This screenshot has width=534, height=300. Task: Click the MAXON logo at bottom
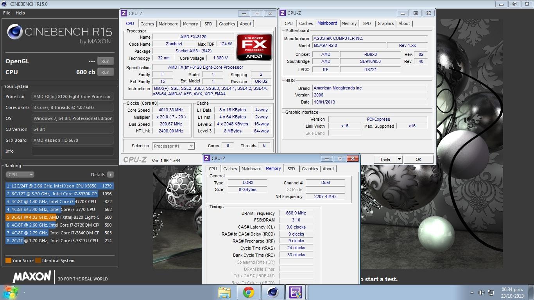[32, 277]
